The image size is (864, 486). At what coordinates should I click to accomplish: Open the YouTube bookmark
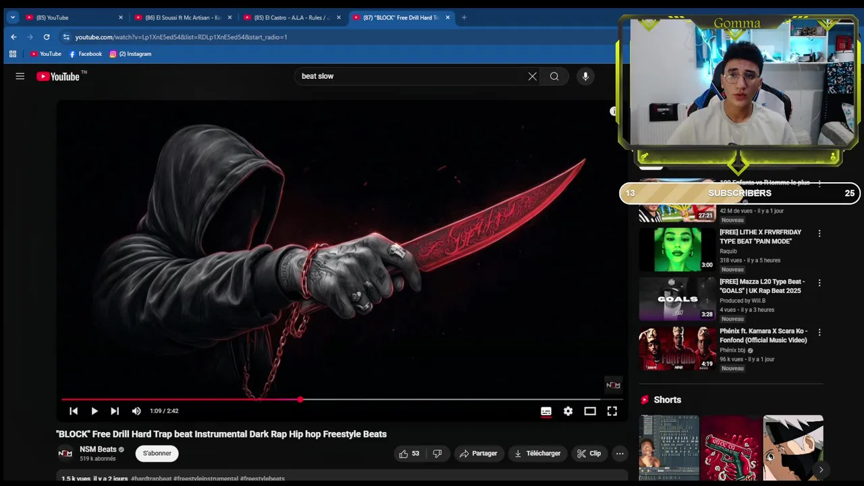point(46,54)
